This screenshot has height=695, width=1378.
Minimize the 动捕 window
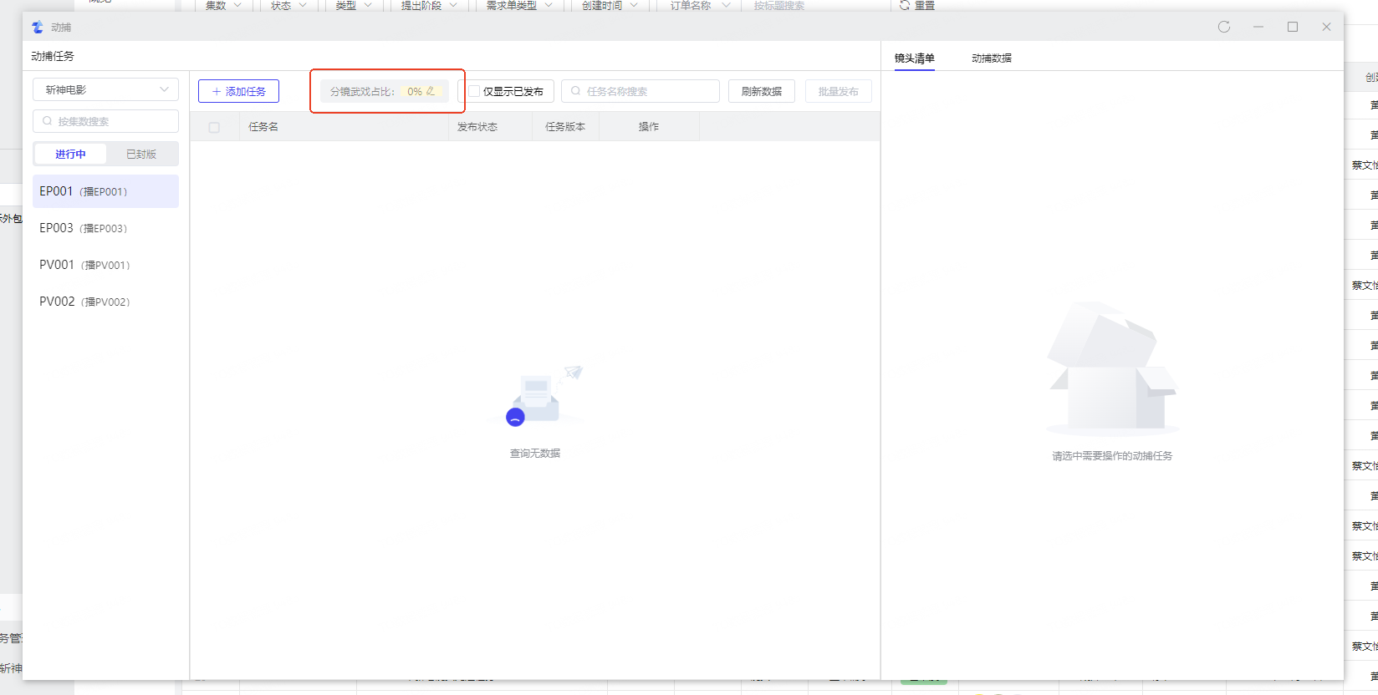(1258, 27)
